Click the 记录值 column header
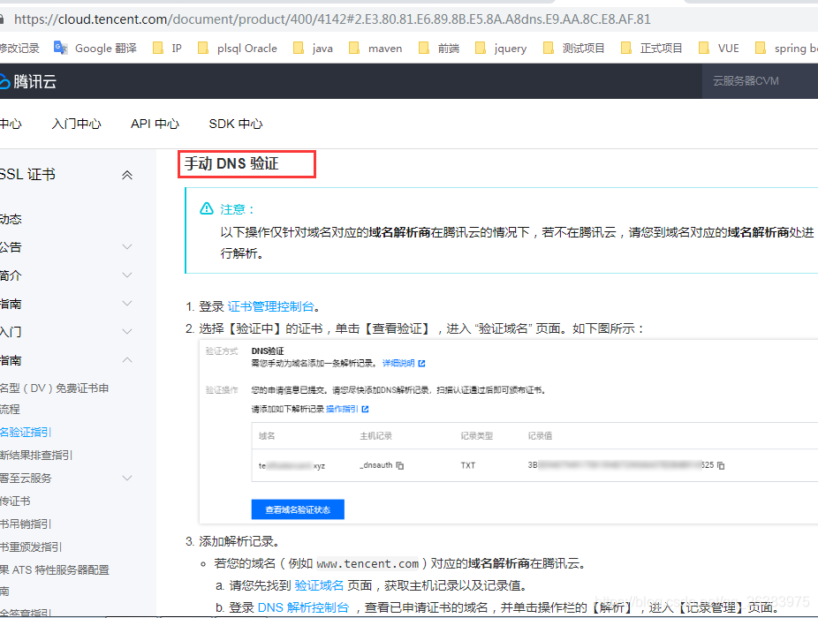Image resolution: width=818 pixels, height=618 pixels. point(540,436)
